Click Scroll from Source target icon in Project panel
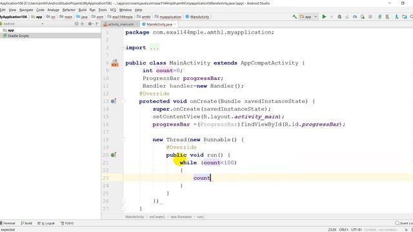 click(x=76, y=24)
